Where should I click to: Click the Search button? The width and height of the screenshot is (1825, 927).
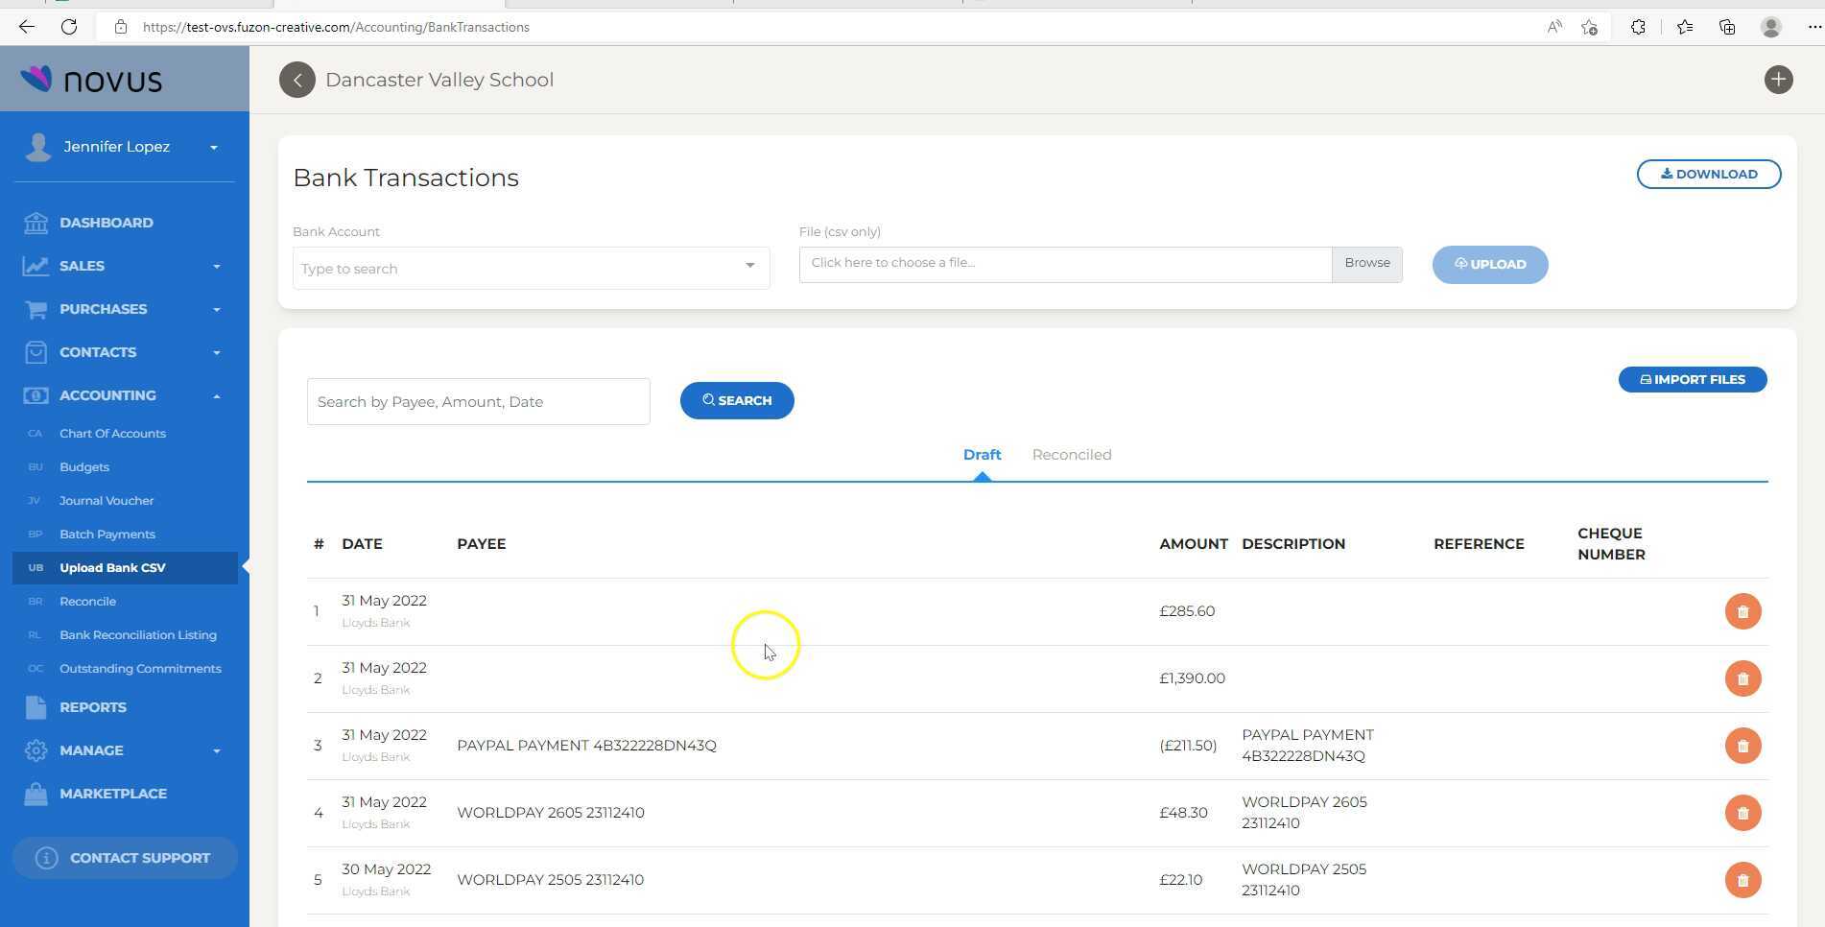(736, 401)
